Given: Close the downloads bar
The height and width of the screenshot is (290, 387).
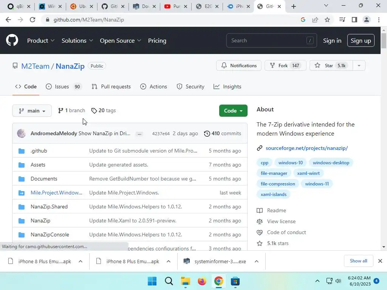Looking at the screenshot, I should coord(380,261).
